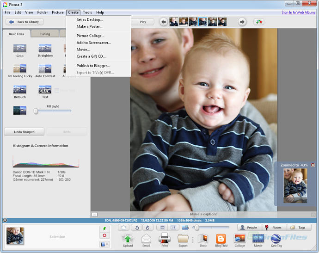Choose Set as Desktop from Create menu
The height and width of the screenshot is (253, 319).
tap(90, 19)
